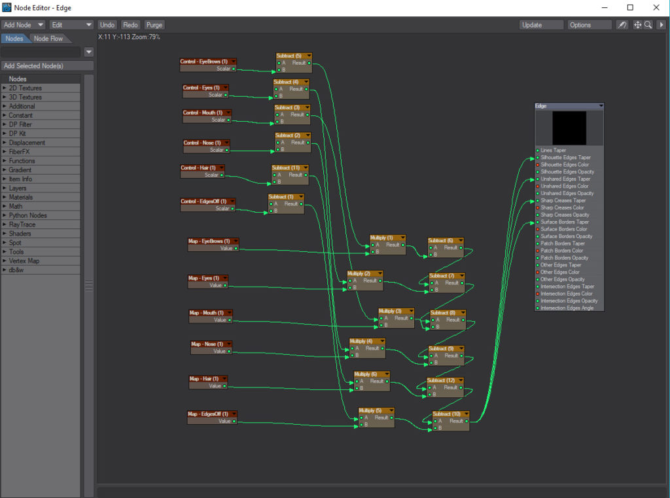Collapse the Edge node using its header arrow

tap(601, 105)
